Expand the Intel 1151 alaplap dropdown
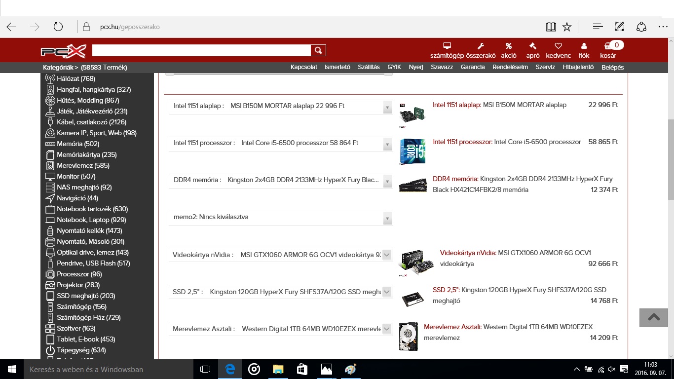This screenshot has width=674, height=379. pos(387,107)
